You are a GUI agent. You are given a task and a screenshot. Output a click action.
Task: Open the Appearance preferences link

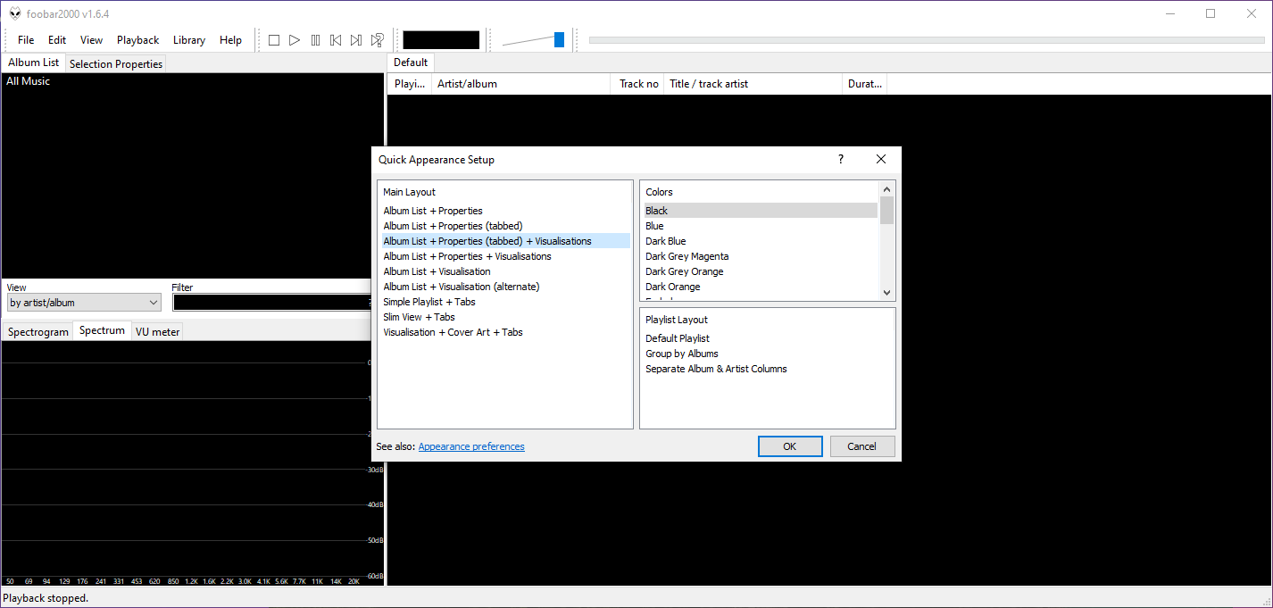pos(471,446)
